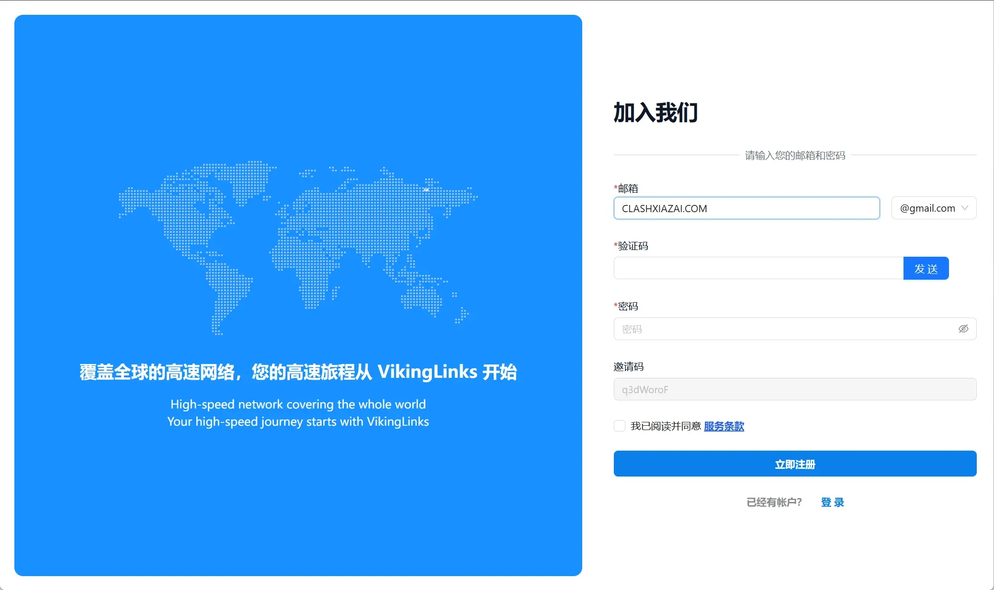Click into the 密码 password field

pyautogui.click(x=785, y=329)
